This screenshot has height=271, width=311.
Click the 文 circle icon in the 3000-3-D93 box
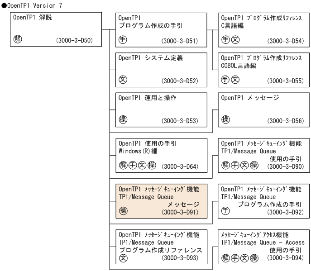[123, 258]
